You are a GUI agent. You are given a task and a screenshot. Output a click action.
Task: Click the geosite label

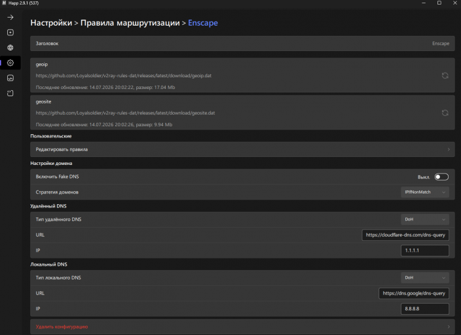(x=43, y=101)
